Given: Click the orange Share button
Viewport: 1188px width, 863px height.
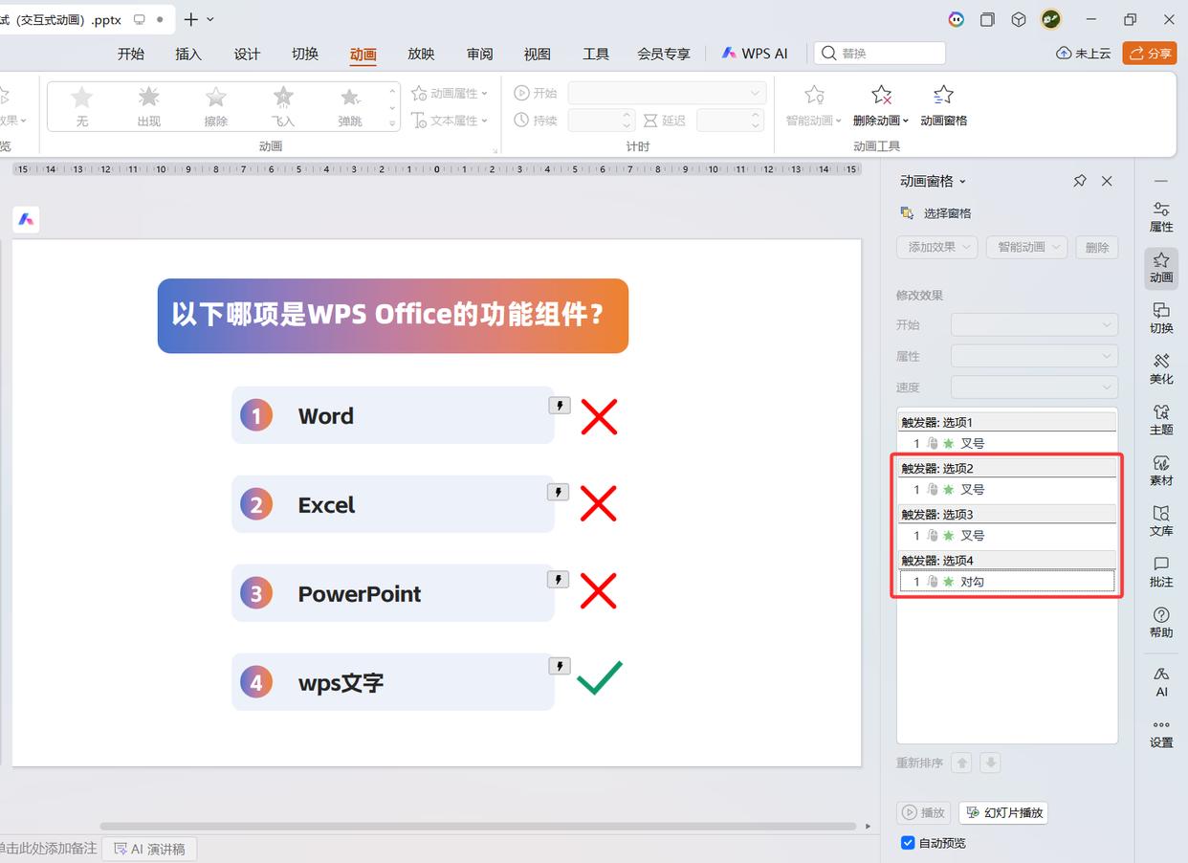Looking at the screenshot, I should point(1149,53).
